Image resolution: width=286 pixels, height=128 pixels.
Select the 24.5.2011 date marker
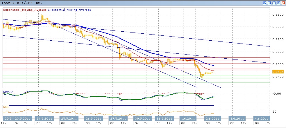(x=44, y=118)
